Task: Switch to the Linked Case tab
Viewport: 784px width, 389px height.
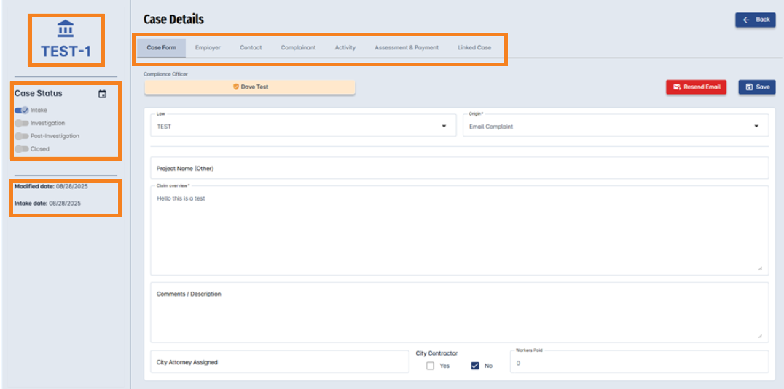Action: coord(474,48)
